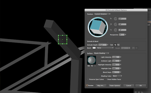Image resolution: width=151 pixels, height=93 pixels.
Task: Click the X-axis rotation dial
Action: click(x=115, y=19)
